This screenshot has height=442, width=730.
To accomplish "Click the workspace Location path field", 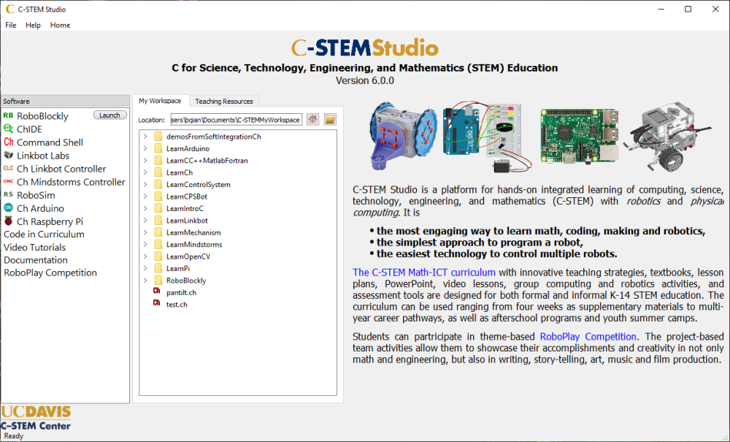I will pos(236,120).
